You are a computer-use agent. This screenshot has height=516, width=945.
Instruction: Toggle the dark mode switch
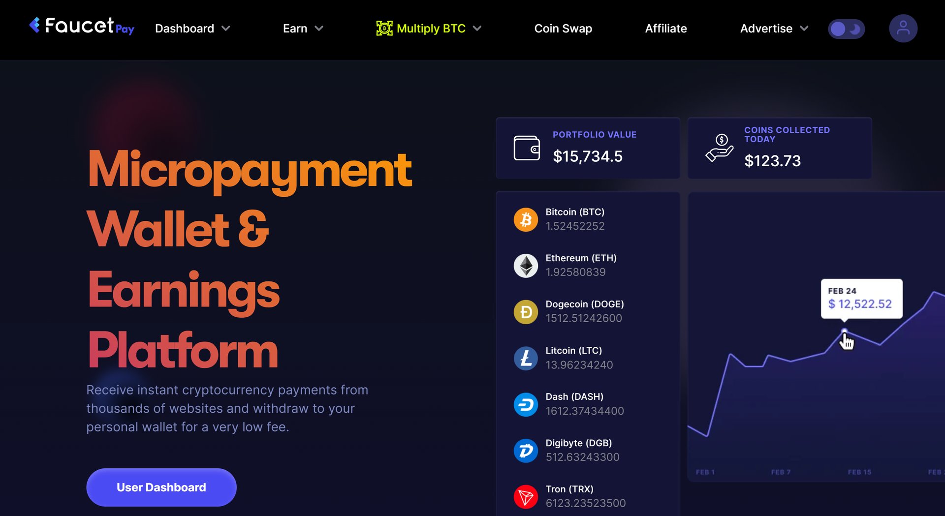tap(846, 29)
